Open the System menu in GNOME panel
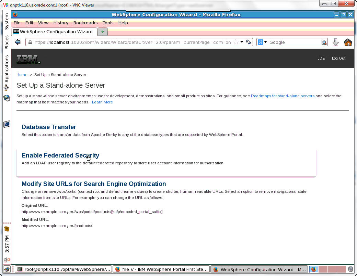The image size is (357, 276). pyautogui.click(x=7, y=21)
